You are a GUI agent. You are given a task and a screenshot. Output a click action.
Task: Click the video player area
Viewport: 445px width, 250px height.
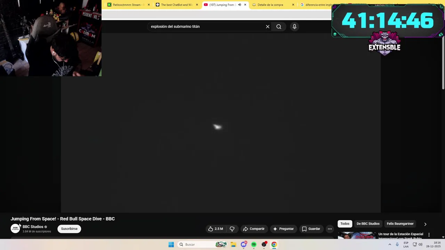point(221,123)
